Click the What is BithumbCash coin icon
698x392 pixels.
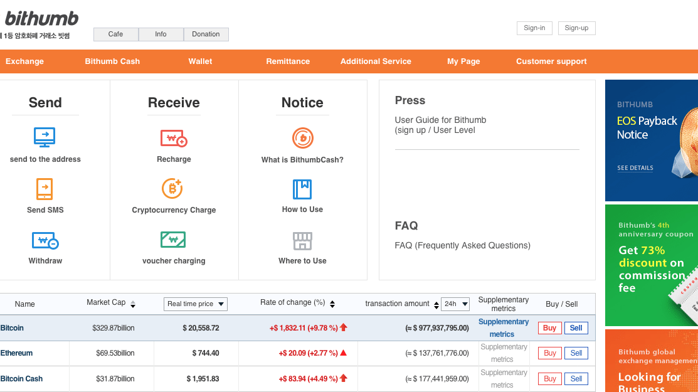pos(303,138)
